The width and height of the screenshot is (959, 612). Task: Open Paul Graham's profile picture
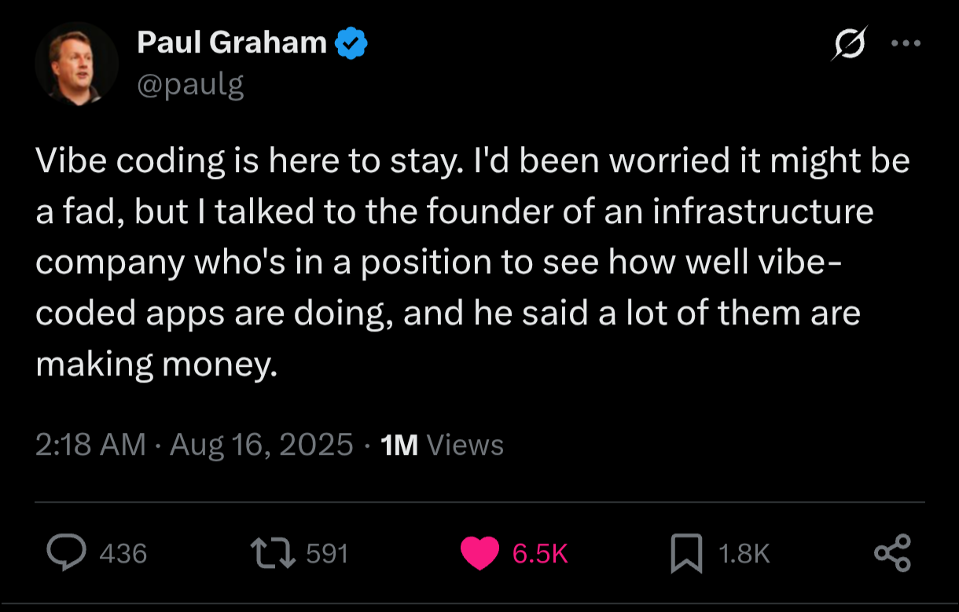(76, 63)
